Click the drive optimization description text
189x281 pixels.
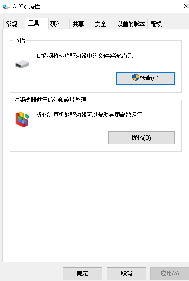click(x=90, y=115)
